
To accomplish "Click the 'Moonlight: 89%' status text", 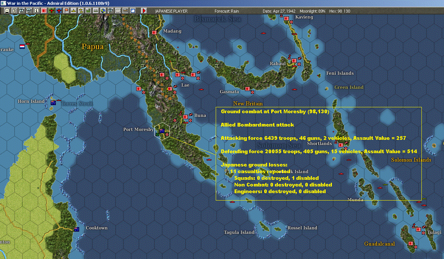I will click(312, 11).
